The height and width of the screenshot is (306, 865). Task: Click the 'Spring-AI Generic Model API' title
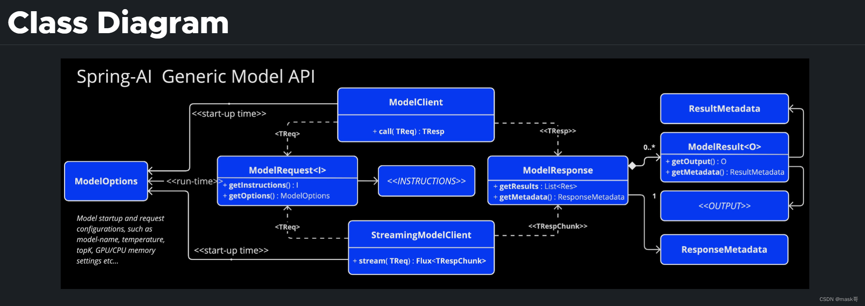tap(196, 77)
